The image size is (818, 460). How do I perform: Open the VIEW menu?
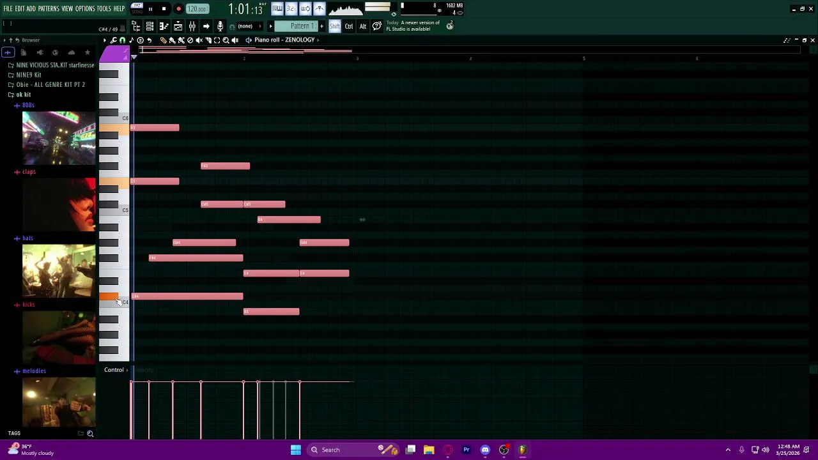pos(67,9)
